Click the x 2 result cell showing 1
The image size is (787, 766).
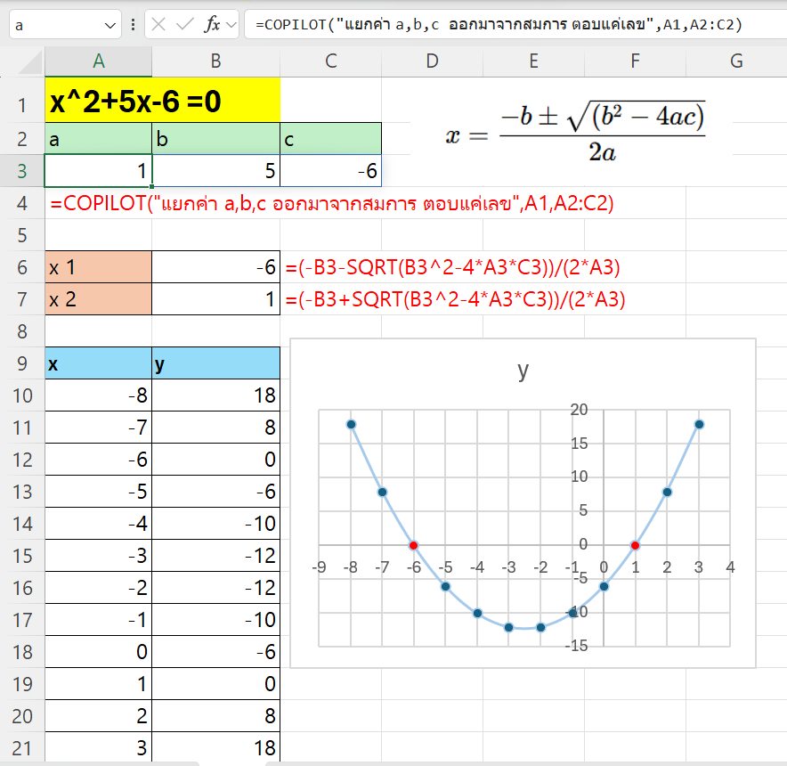[x=215, y=299]
